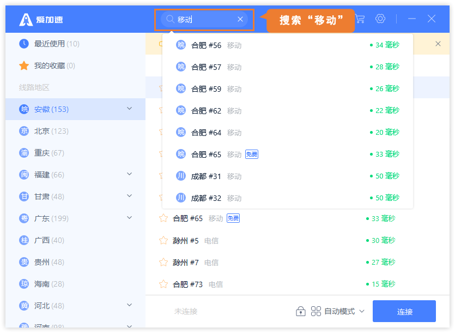This screenshot has width=455, height=333.
Task: Select 甘肃 (48) region
Action: pos(75,197)
